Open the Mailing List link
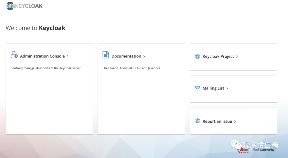The width and height of the screenshot is (288, 158). (213, 88)
